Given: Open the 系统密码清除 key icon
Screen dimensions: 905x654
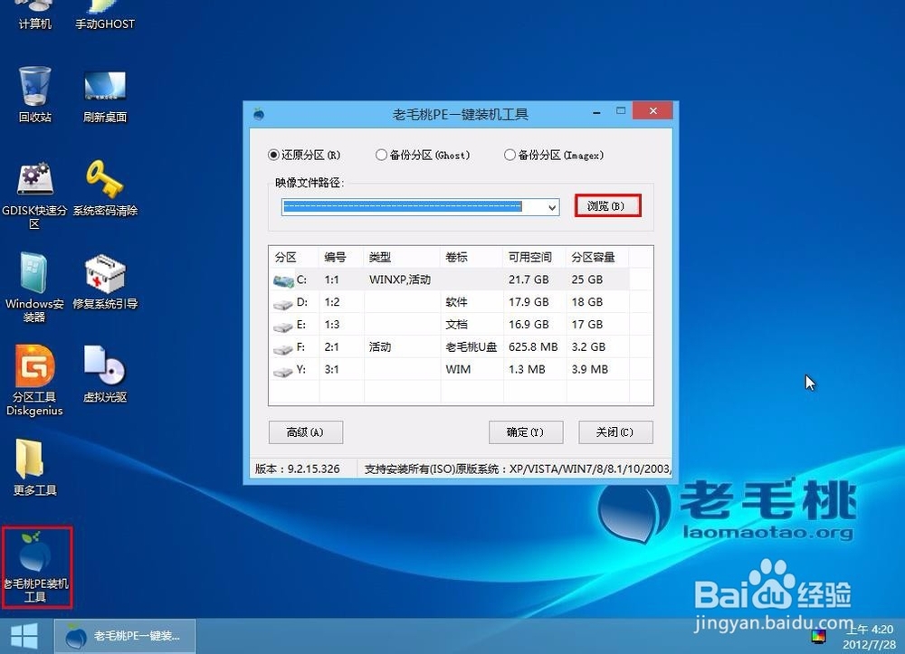Looking at the screenshot, I should pos(104,188).
